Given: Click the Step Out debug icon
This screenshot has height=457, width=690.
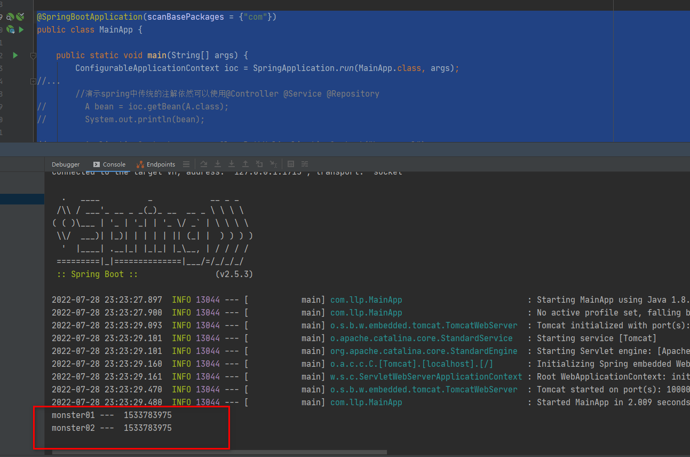Looking at the screenshot, I should coord(245,164).
